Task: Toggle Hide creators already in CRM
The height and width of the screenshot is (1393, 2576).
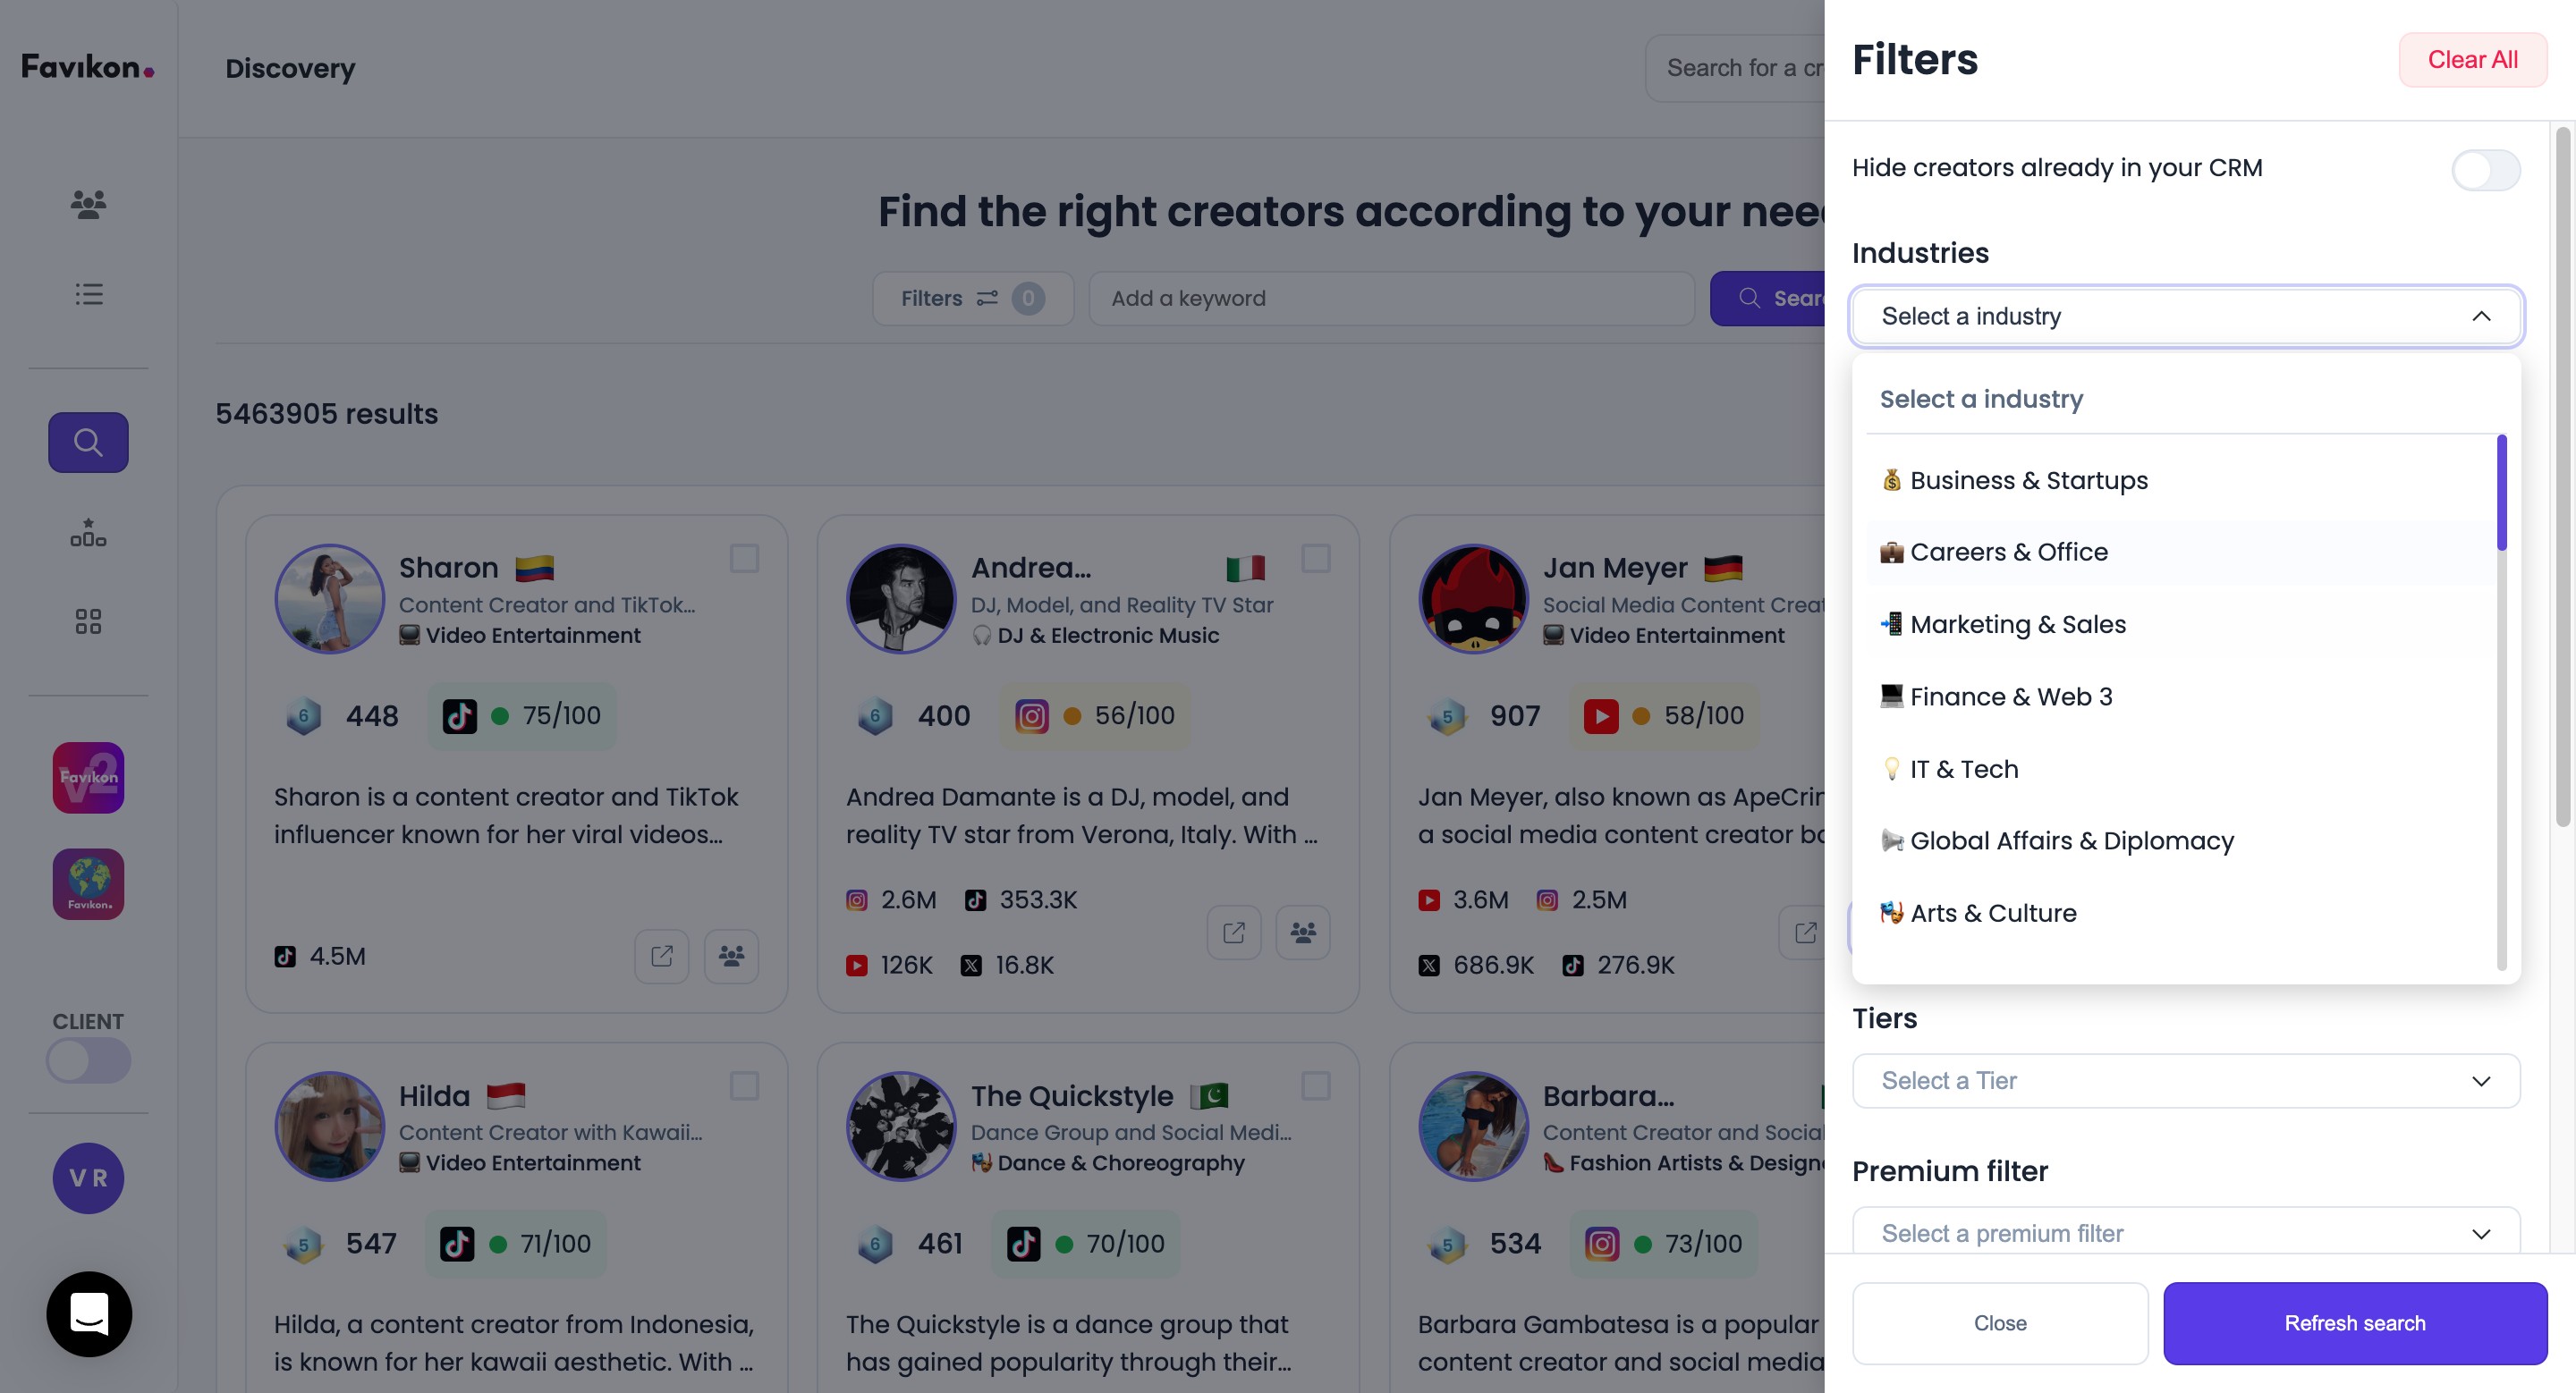Action: 2484,170
